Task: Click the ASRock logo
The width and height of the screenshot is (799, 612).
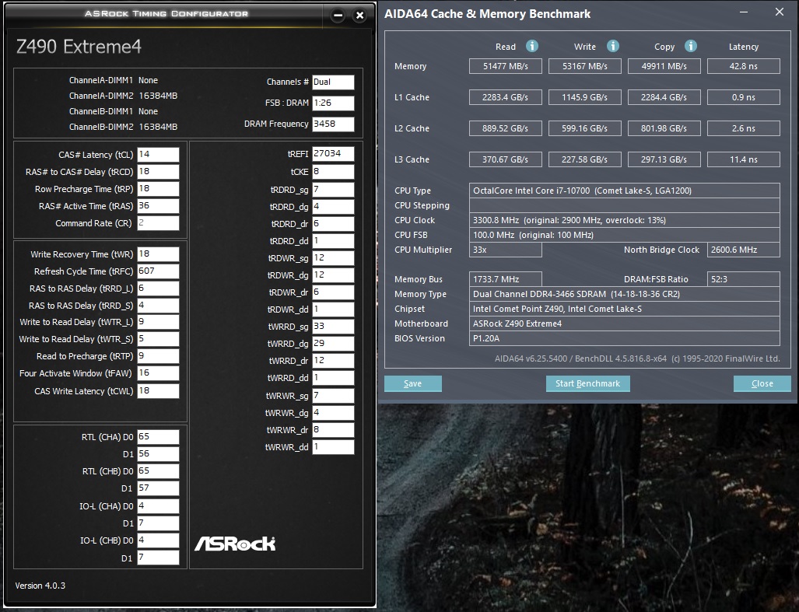Action: coord(234,543)
